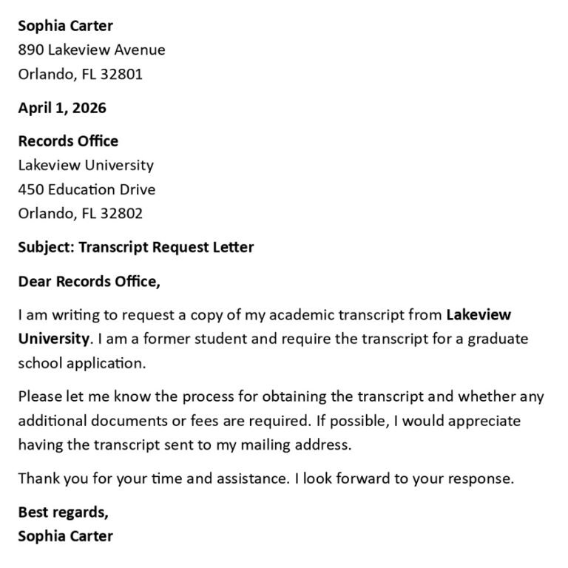The width and height of the screenshot is (568, 568).
Task: Click the words additional documents or fees
Action: click(x=118, y=421)
